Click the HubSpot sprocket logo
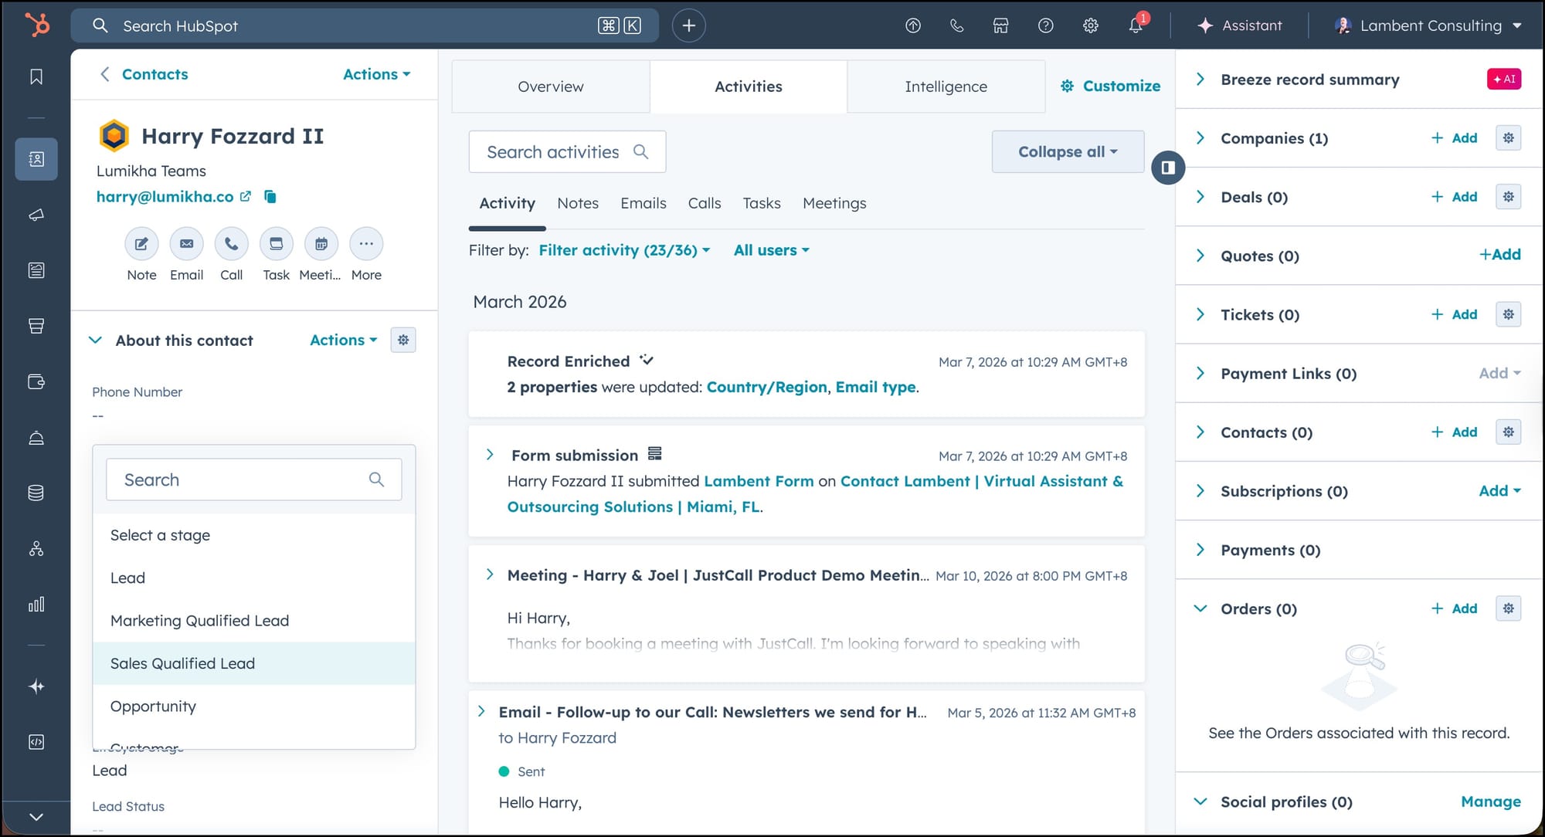The image size is (1545, 837). [36, 25]
